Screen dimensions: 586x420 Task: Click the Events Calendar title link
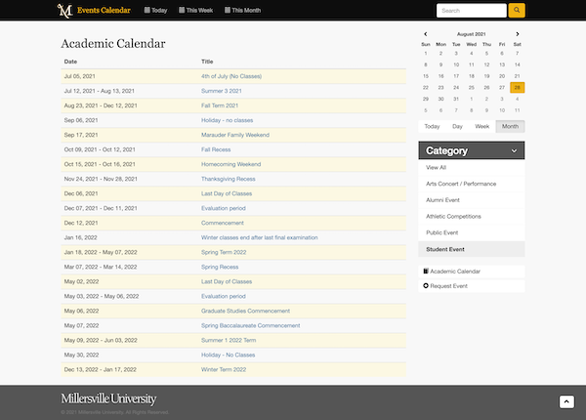click(104, 10)
